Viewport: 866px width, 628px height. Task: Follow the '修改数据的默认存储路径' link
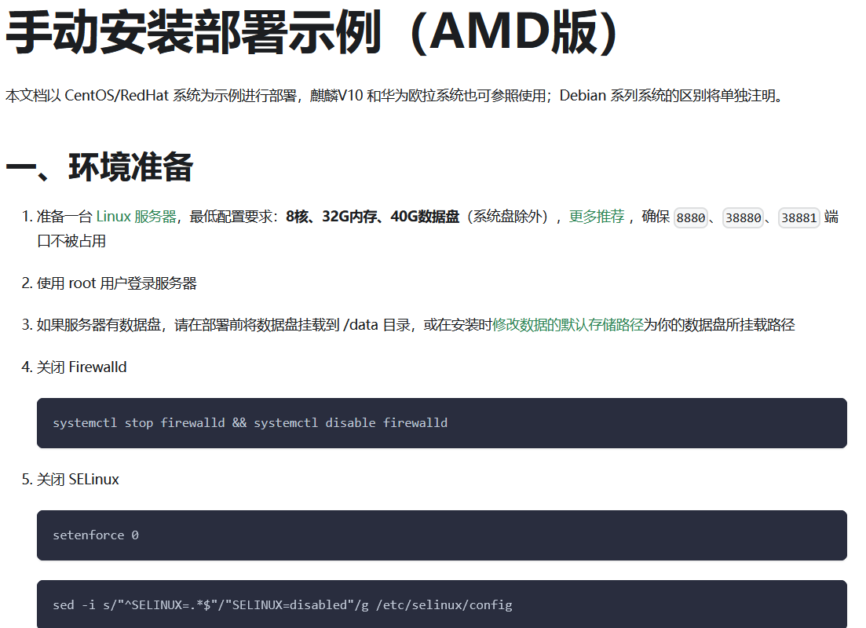(568, 325)
